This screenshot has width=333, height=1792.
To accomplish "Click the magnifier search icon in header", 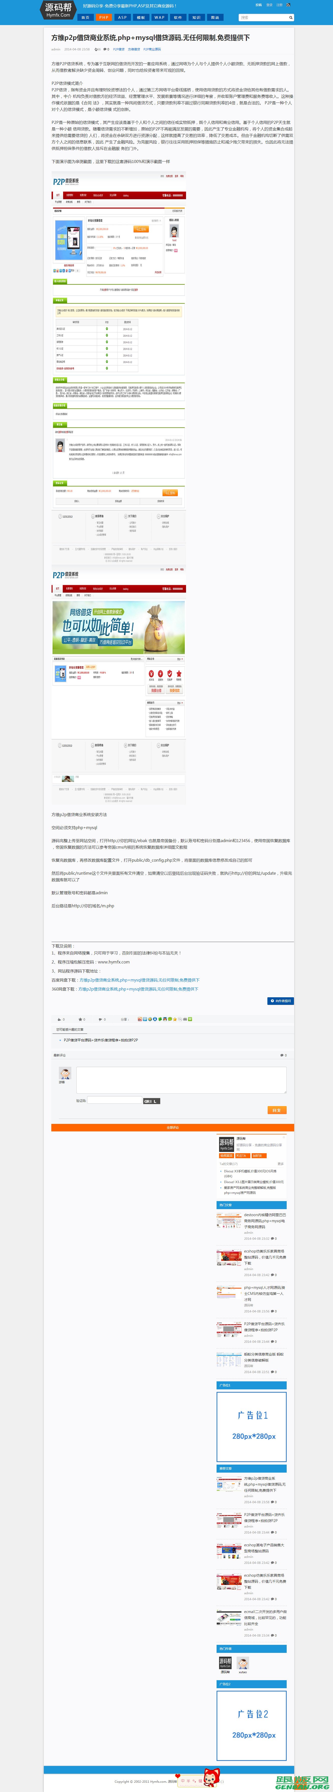I will (x=291, y=17).
